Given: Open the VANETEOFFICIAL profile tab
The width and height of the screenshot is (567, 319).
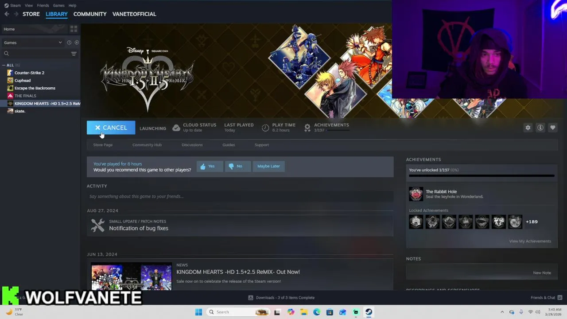Looking at the screenshot, I should click(x=134, y=14).
